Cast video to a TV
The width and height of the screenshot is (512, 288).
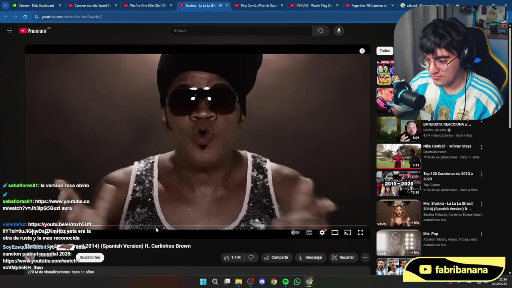tap(348, 232)
